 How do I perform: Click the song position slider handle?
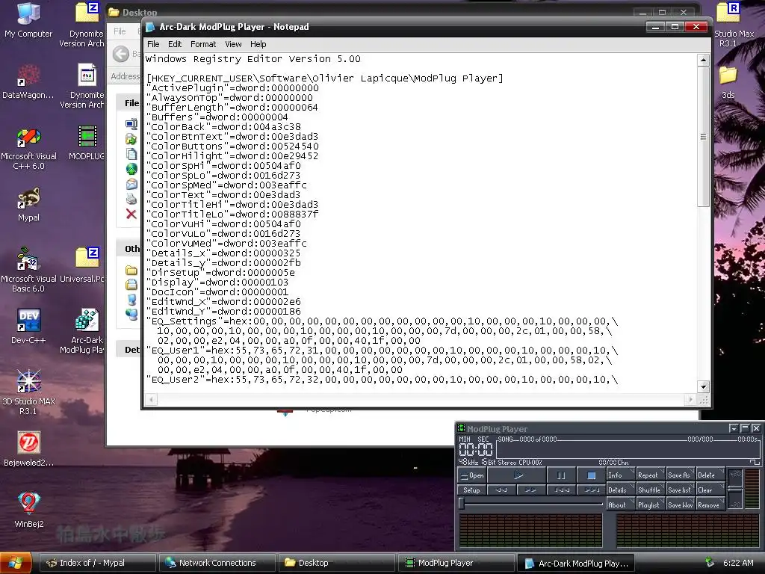(462, 504)
